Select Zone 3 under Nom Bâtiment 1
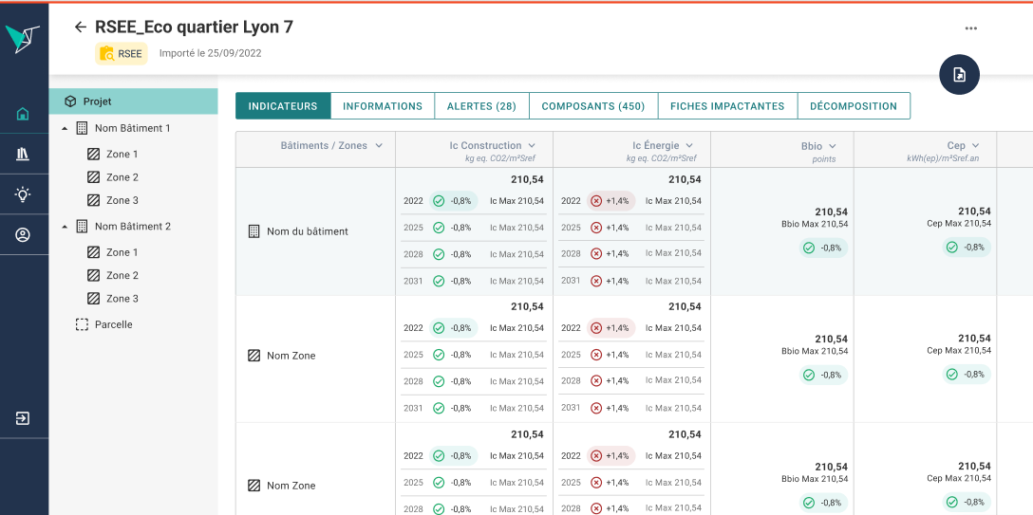 click(122, 200)
